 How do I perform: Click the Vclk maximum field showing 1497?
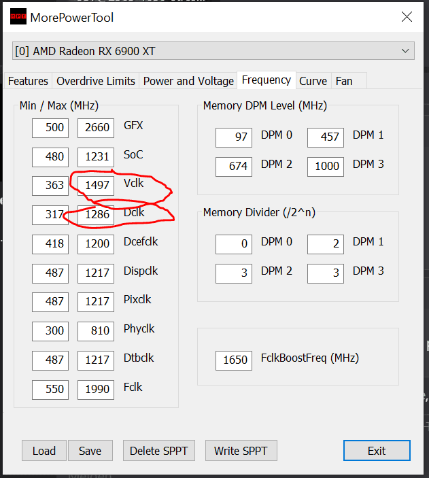click(96, 186)
